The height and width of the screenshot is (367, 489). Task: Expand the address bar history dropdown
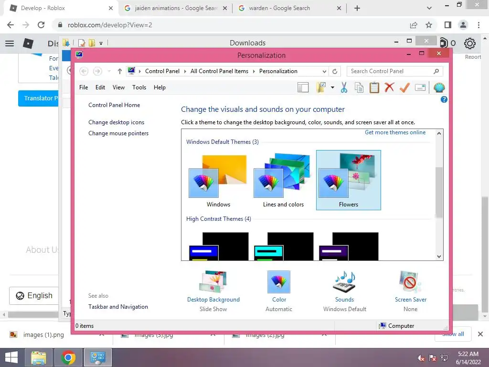[x=324, y=72]
